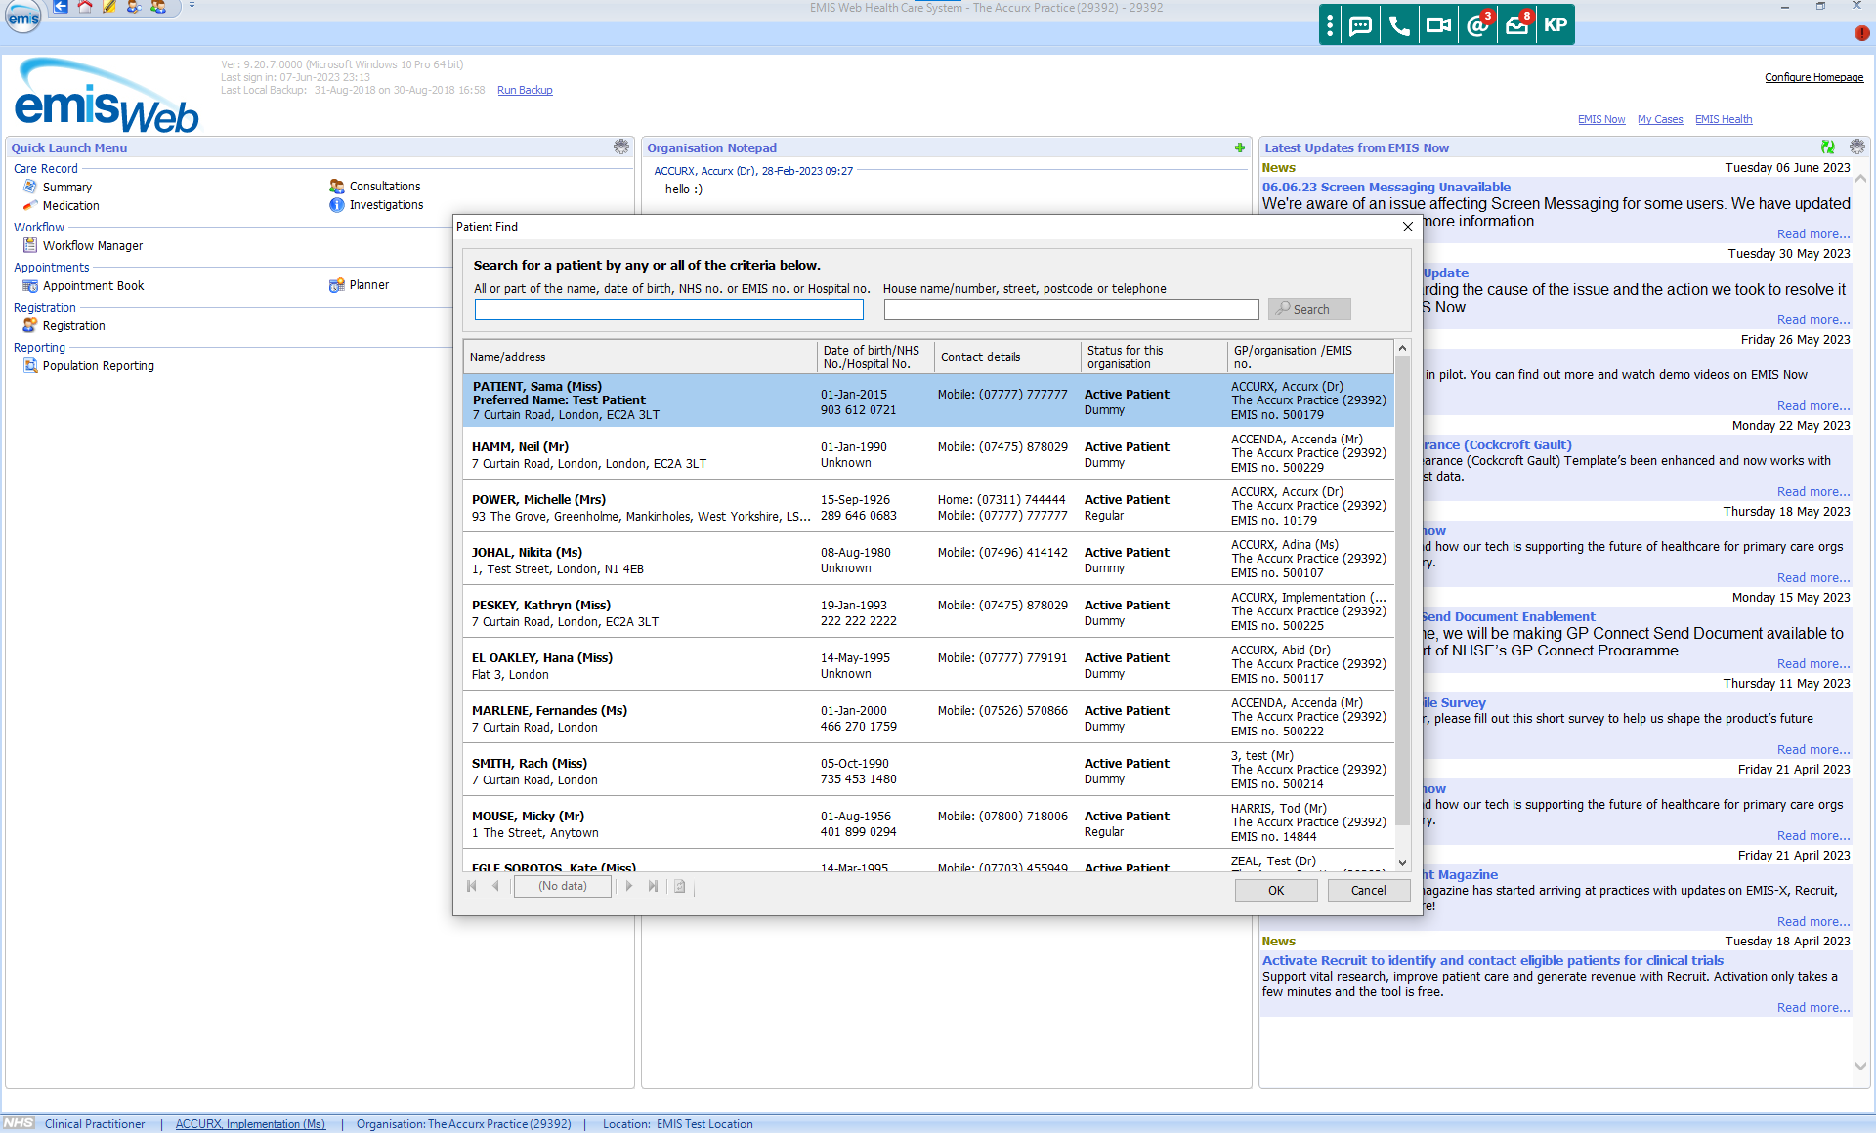Screen dimensions: 1876x1133
Task: Click ACCURX, Implementation (Ms) in status bar
Action: click(250, 1124)
